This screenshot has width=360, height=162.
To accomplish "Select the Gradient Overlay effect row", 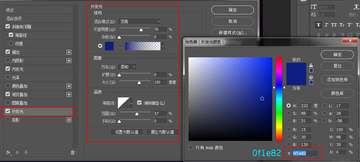I will coord(38,95).
